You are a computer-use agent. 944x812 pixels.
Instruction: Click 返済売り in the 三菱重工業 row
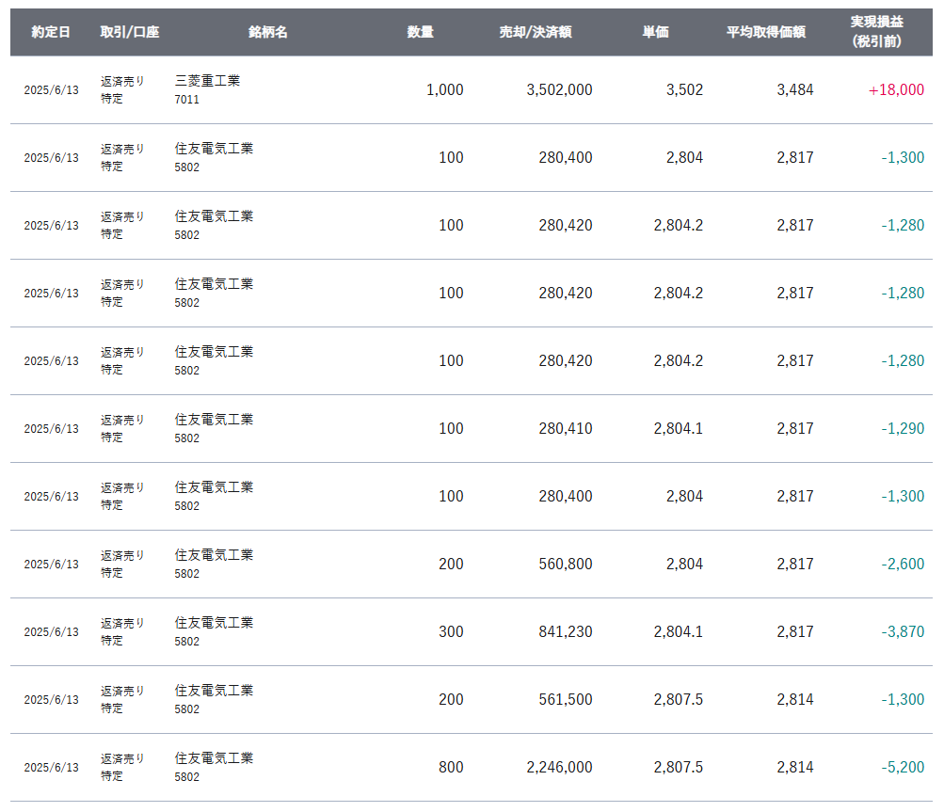click(122, 81)
